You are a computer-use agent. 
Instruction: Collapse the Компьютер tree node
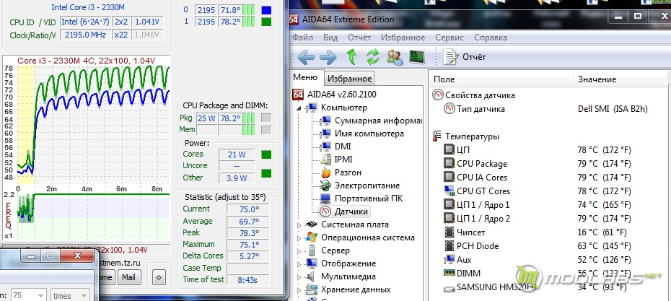coord(299,108)
